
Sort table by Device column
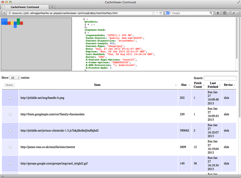(x=229, y=85)
